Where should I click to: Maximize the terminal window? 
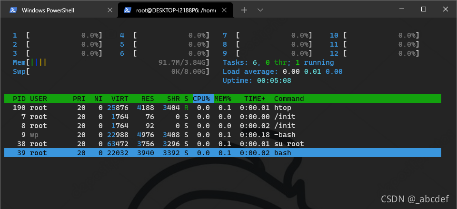pyautogui.click(x=424, y=10)
